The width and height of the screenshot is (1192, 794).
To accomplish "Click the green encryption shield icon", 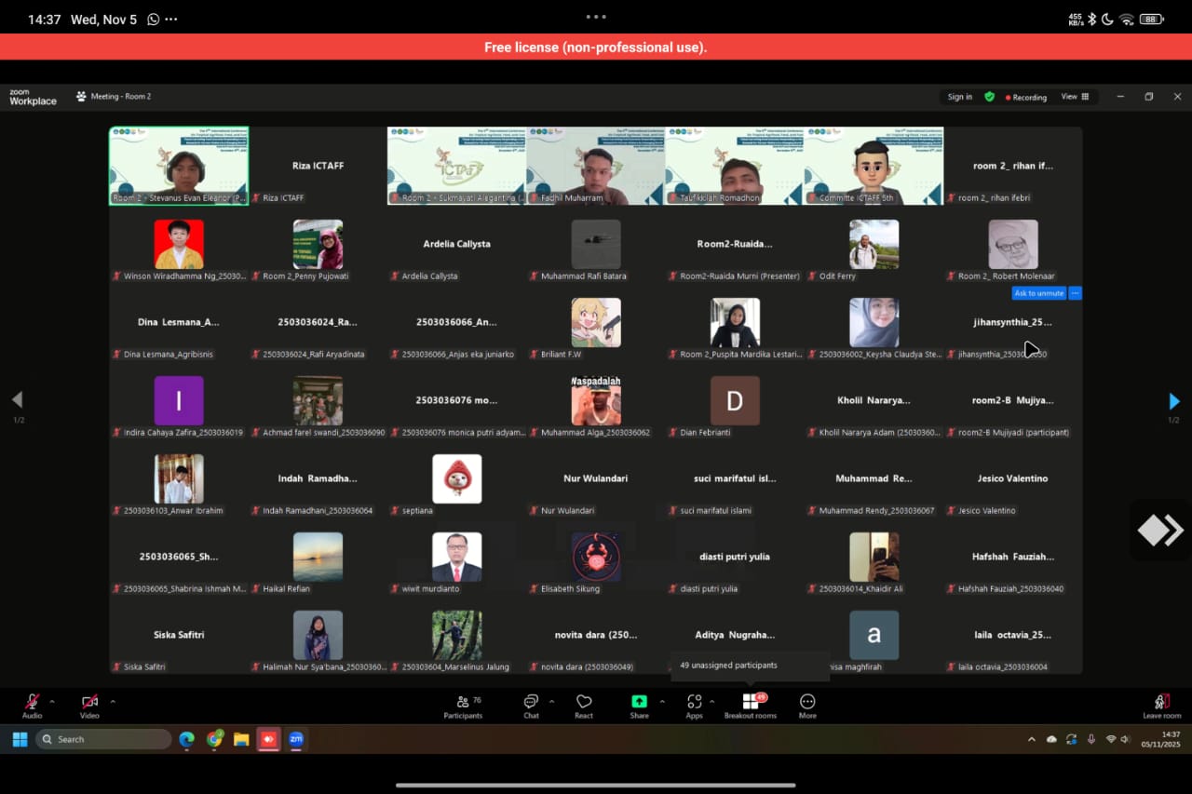I will coord(989,97).
